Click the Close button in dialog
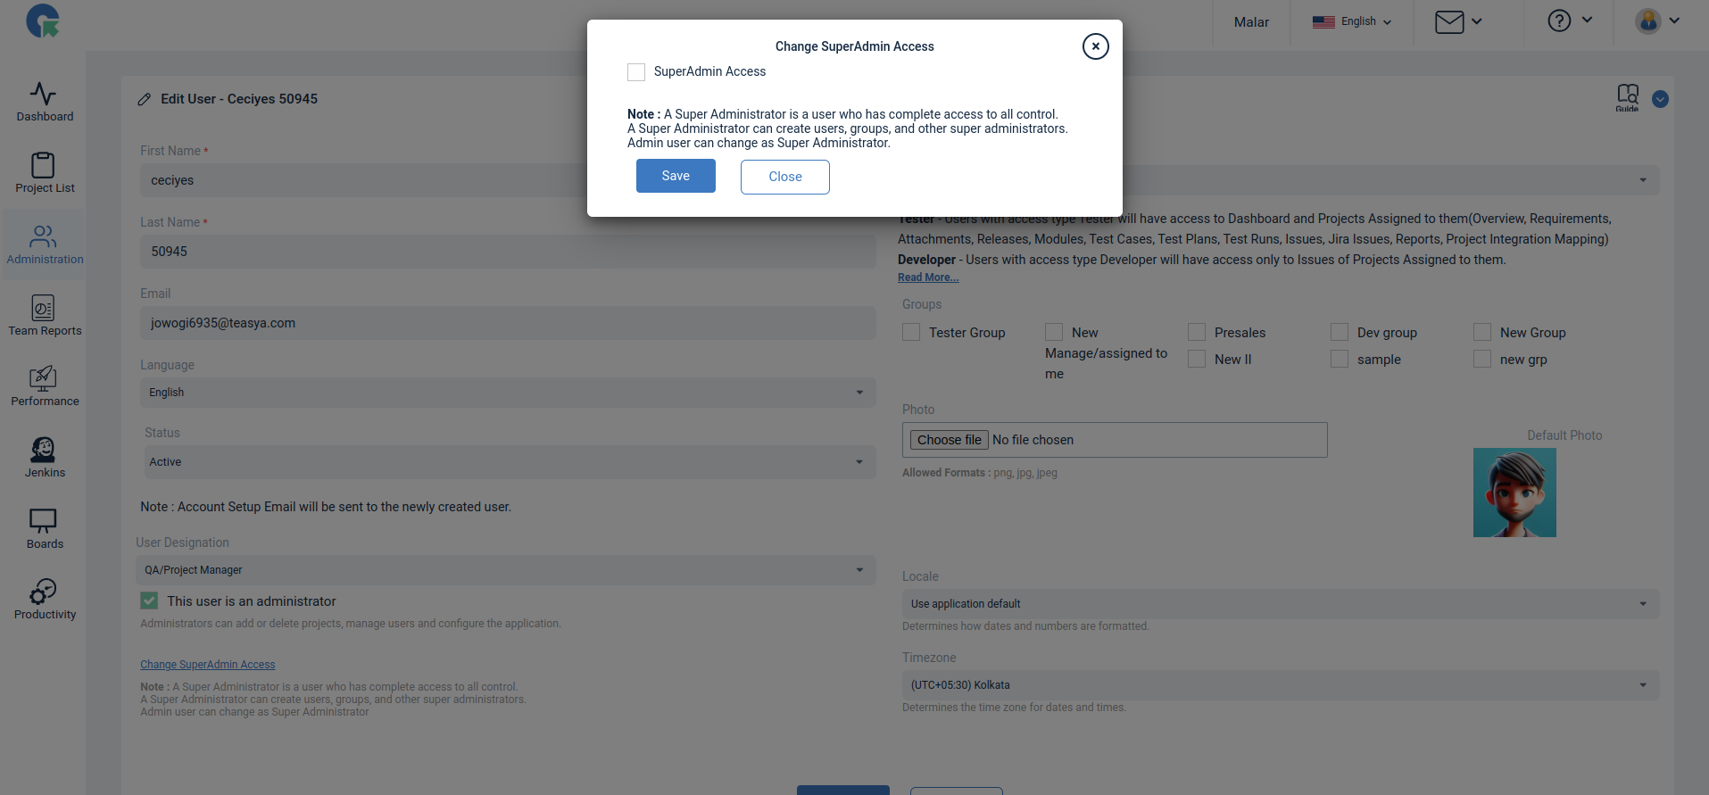Image resolution: width=1709 pixels, height=795 pixels. tap(785, 177)
